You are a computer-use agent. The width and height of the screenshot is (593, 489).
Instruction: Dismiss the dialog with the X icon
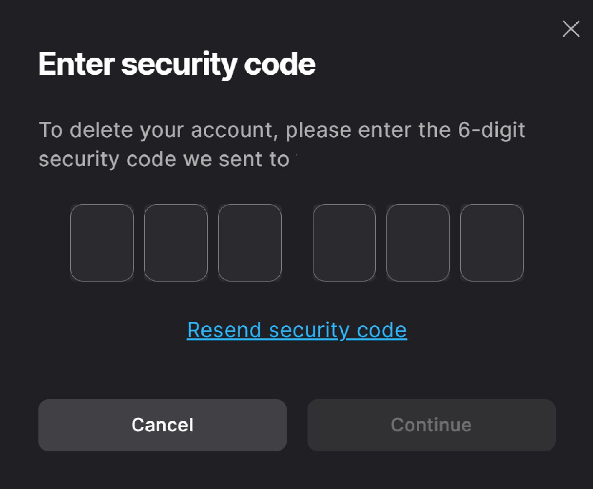(571, 29)
